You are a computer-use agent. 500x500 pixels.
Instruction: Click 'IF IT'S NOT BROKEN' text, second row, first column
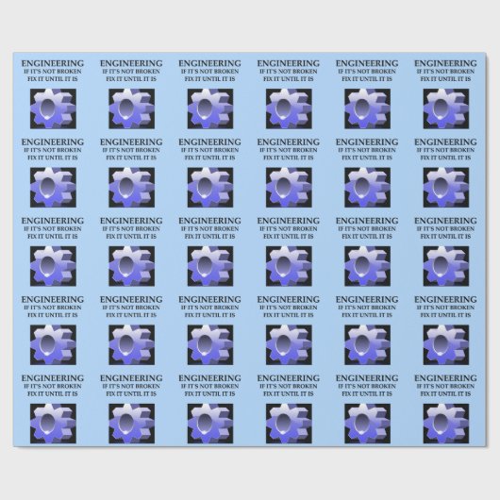click(53, 150)
